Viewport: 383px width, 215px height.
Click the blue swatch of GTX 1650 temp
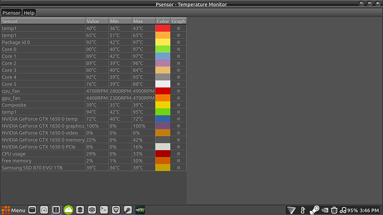[163, 119]
